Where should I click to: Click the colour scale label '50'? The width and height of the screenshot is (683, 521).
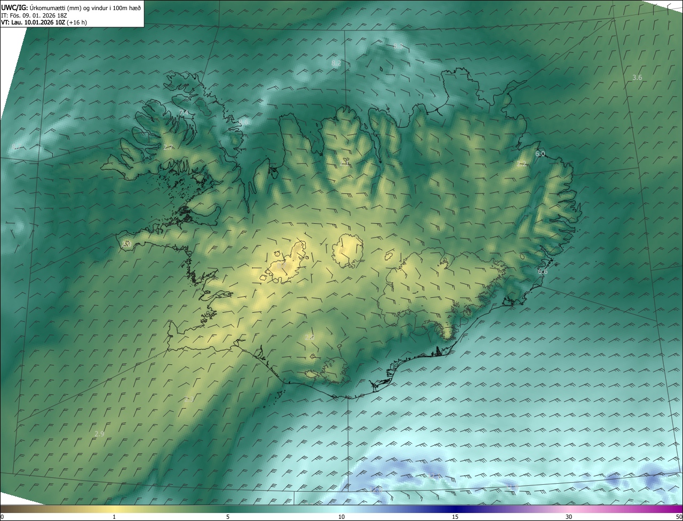[x=679, y=517]
